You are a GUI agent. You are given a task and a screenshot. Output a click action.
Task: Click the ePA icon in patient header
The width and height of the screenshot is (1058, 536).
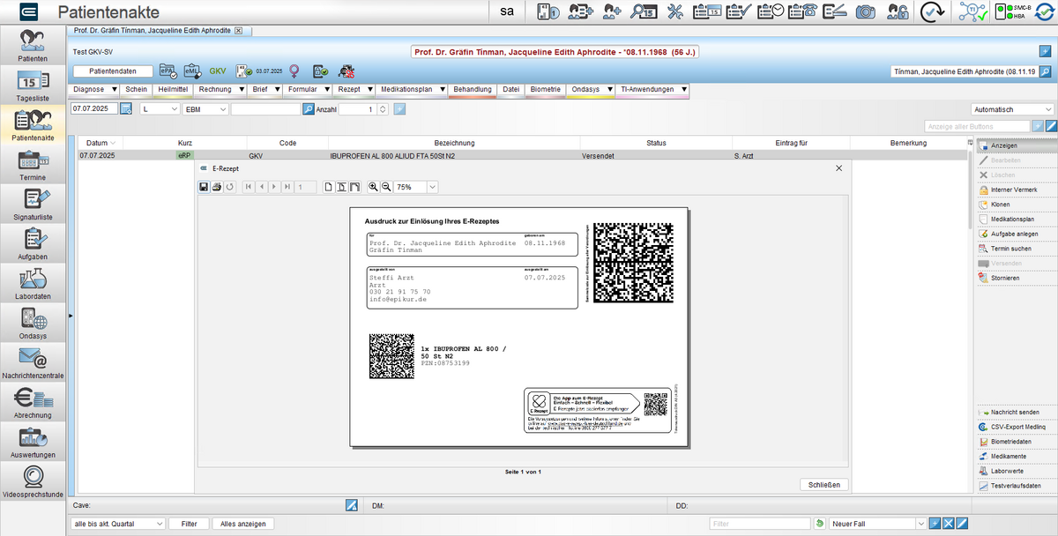point(168,71)
